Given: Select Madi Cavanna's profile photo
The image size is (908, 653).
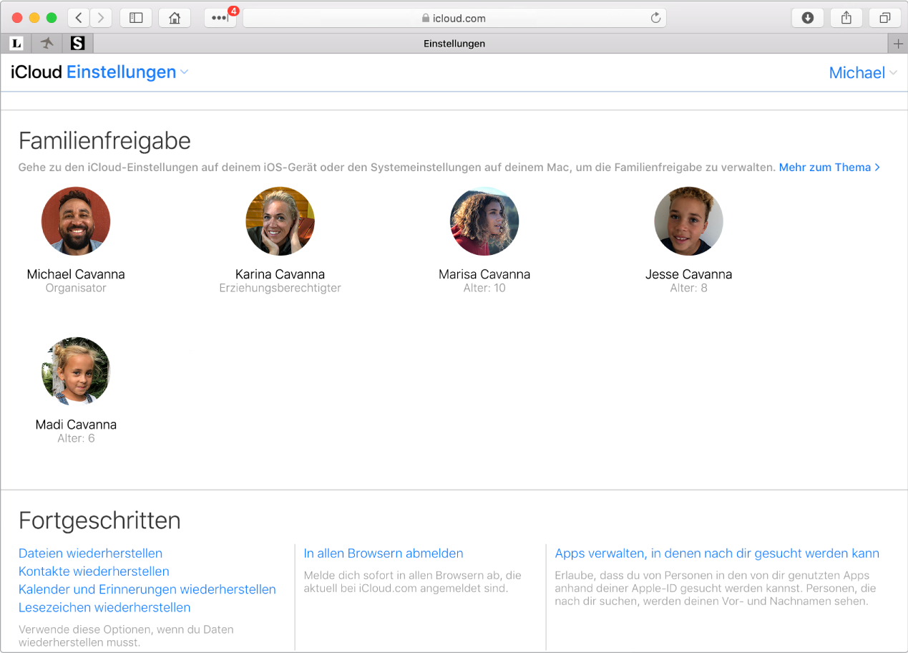Looking at the screenshot, I should (76, 372).
